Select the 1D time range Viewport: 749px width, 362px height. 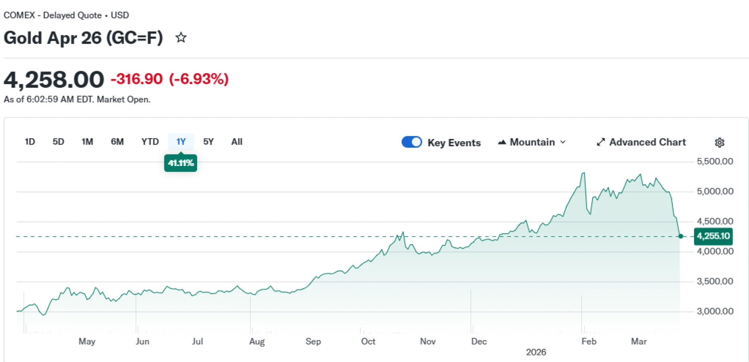pyautogui.click(x=30, y=142)
